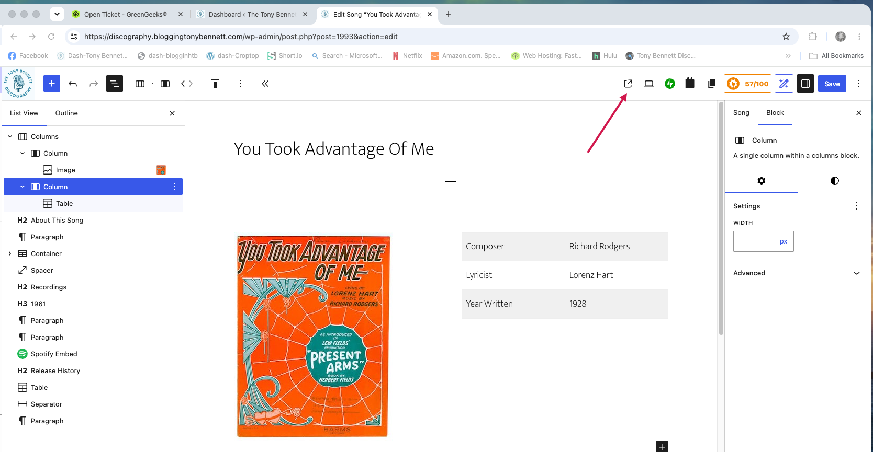The image size is (873, 452).
Task: Open View Post in new tab
Action: pyautogui.click(x=628, y=84)
